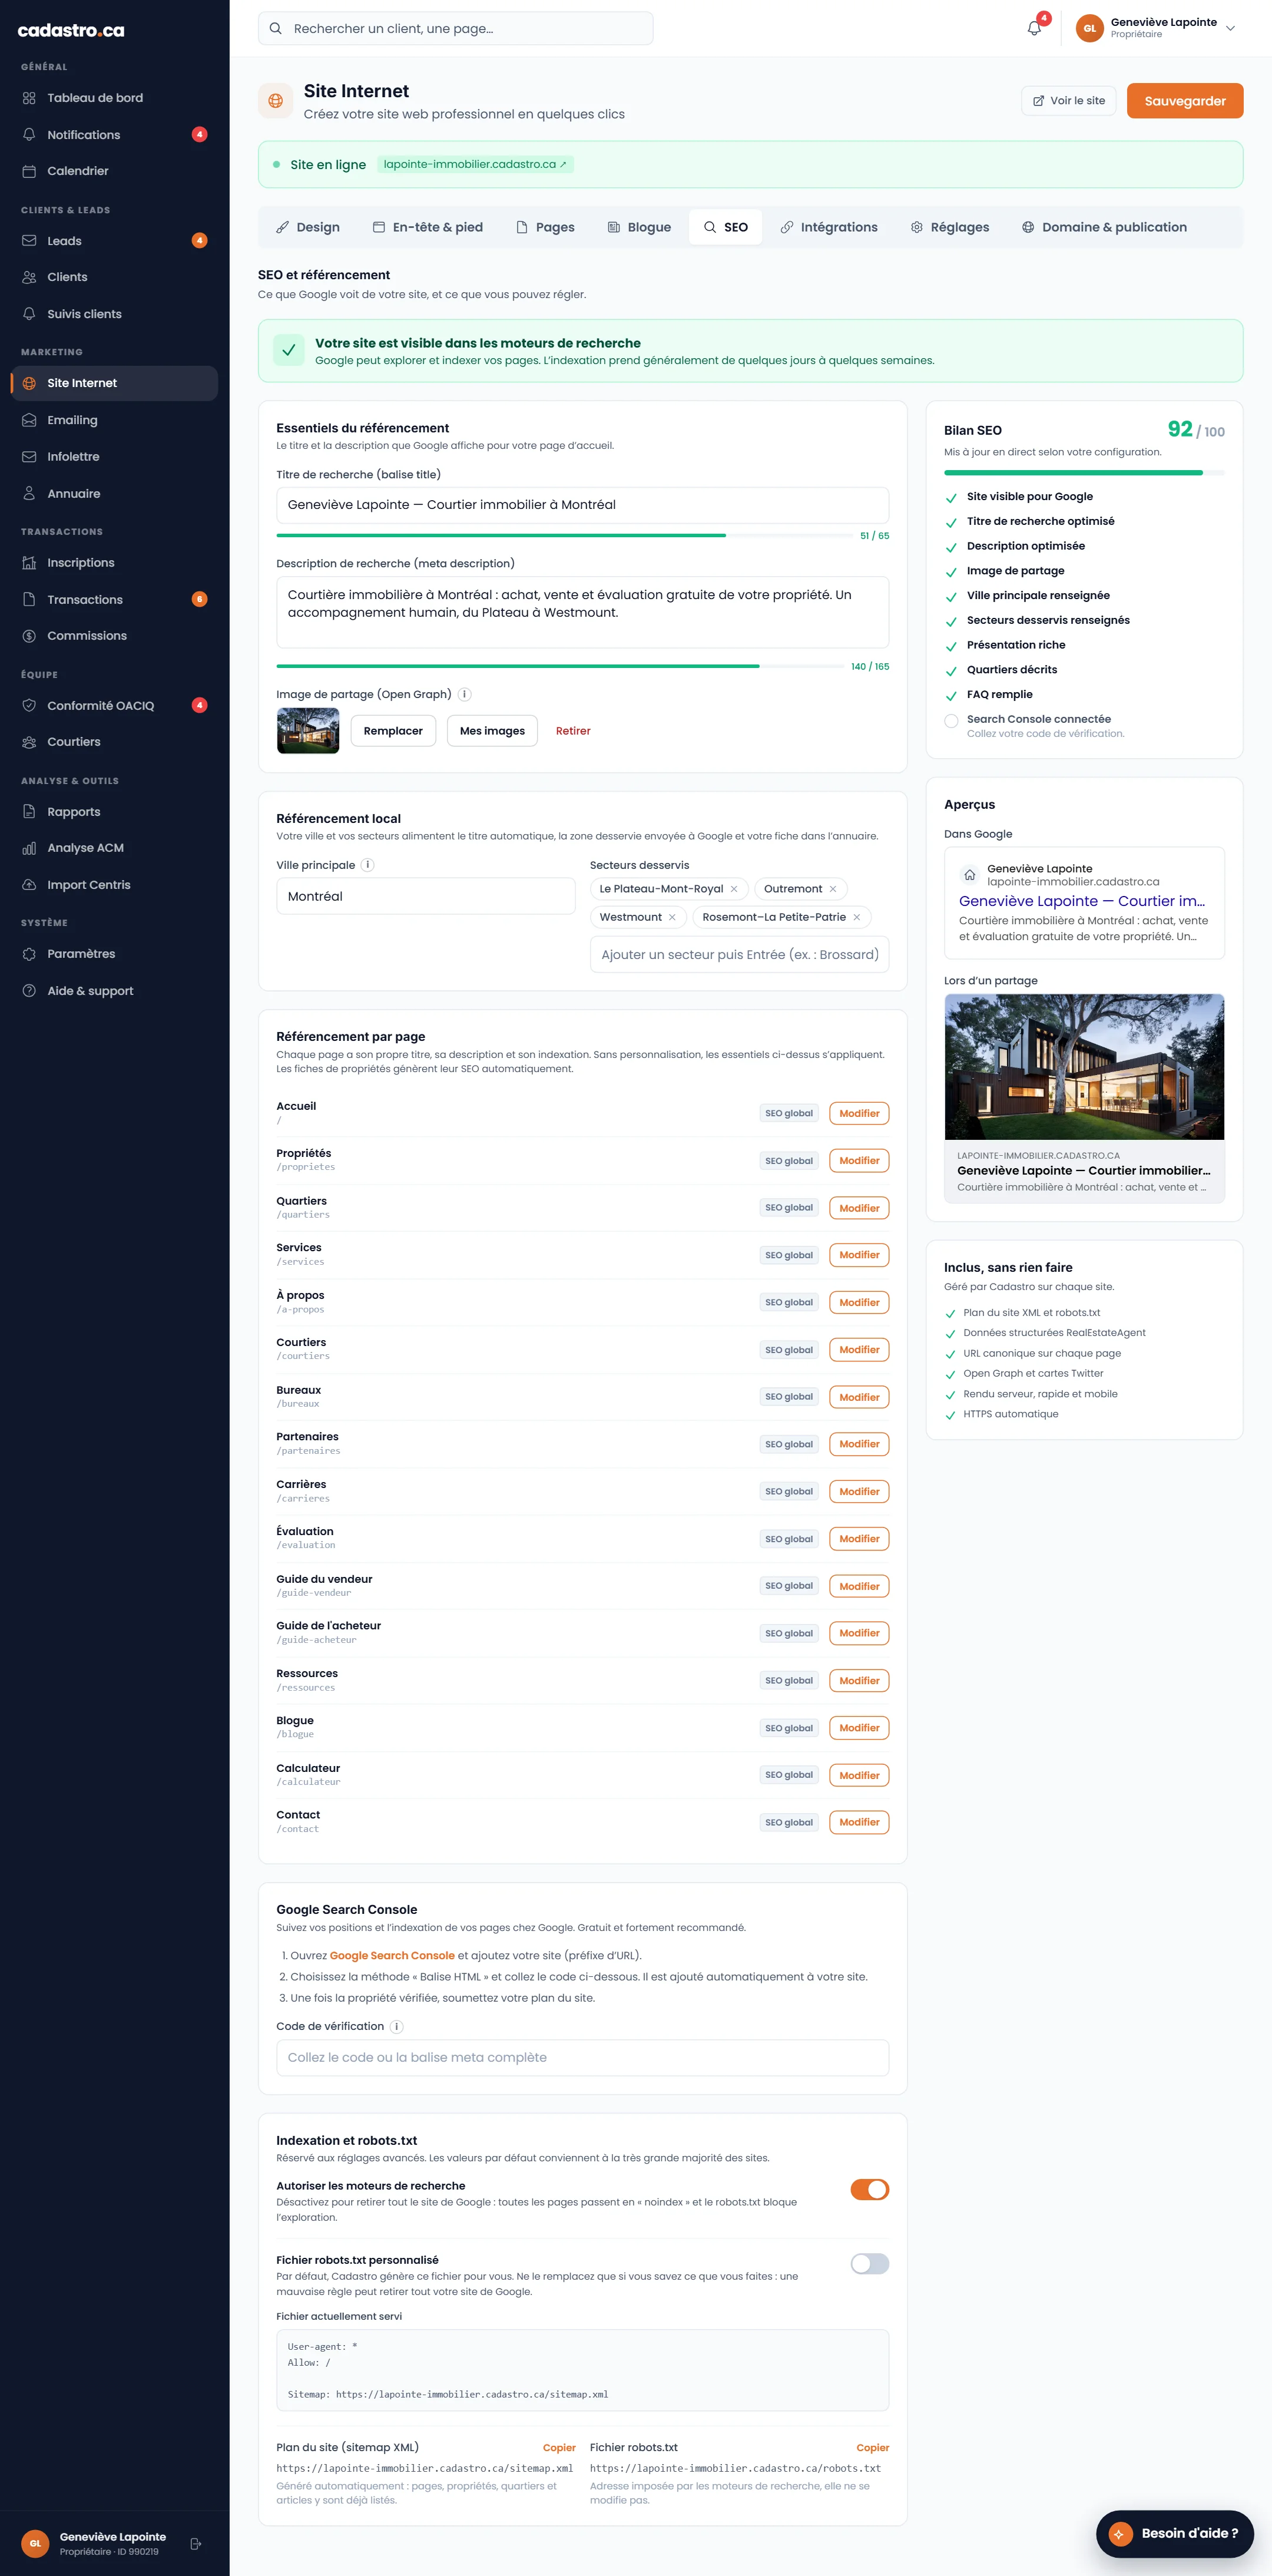Click the description length bar 140/165

pyautogui.click(x=559, y=666)
